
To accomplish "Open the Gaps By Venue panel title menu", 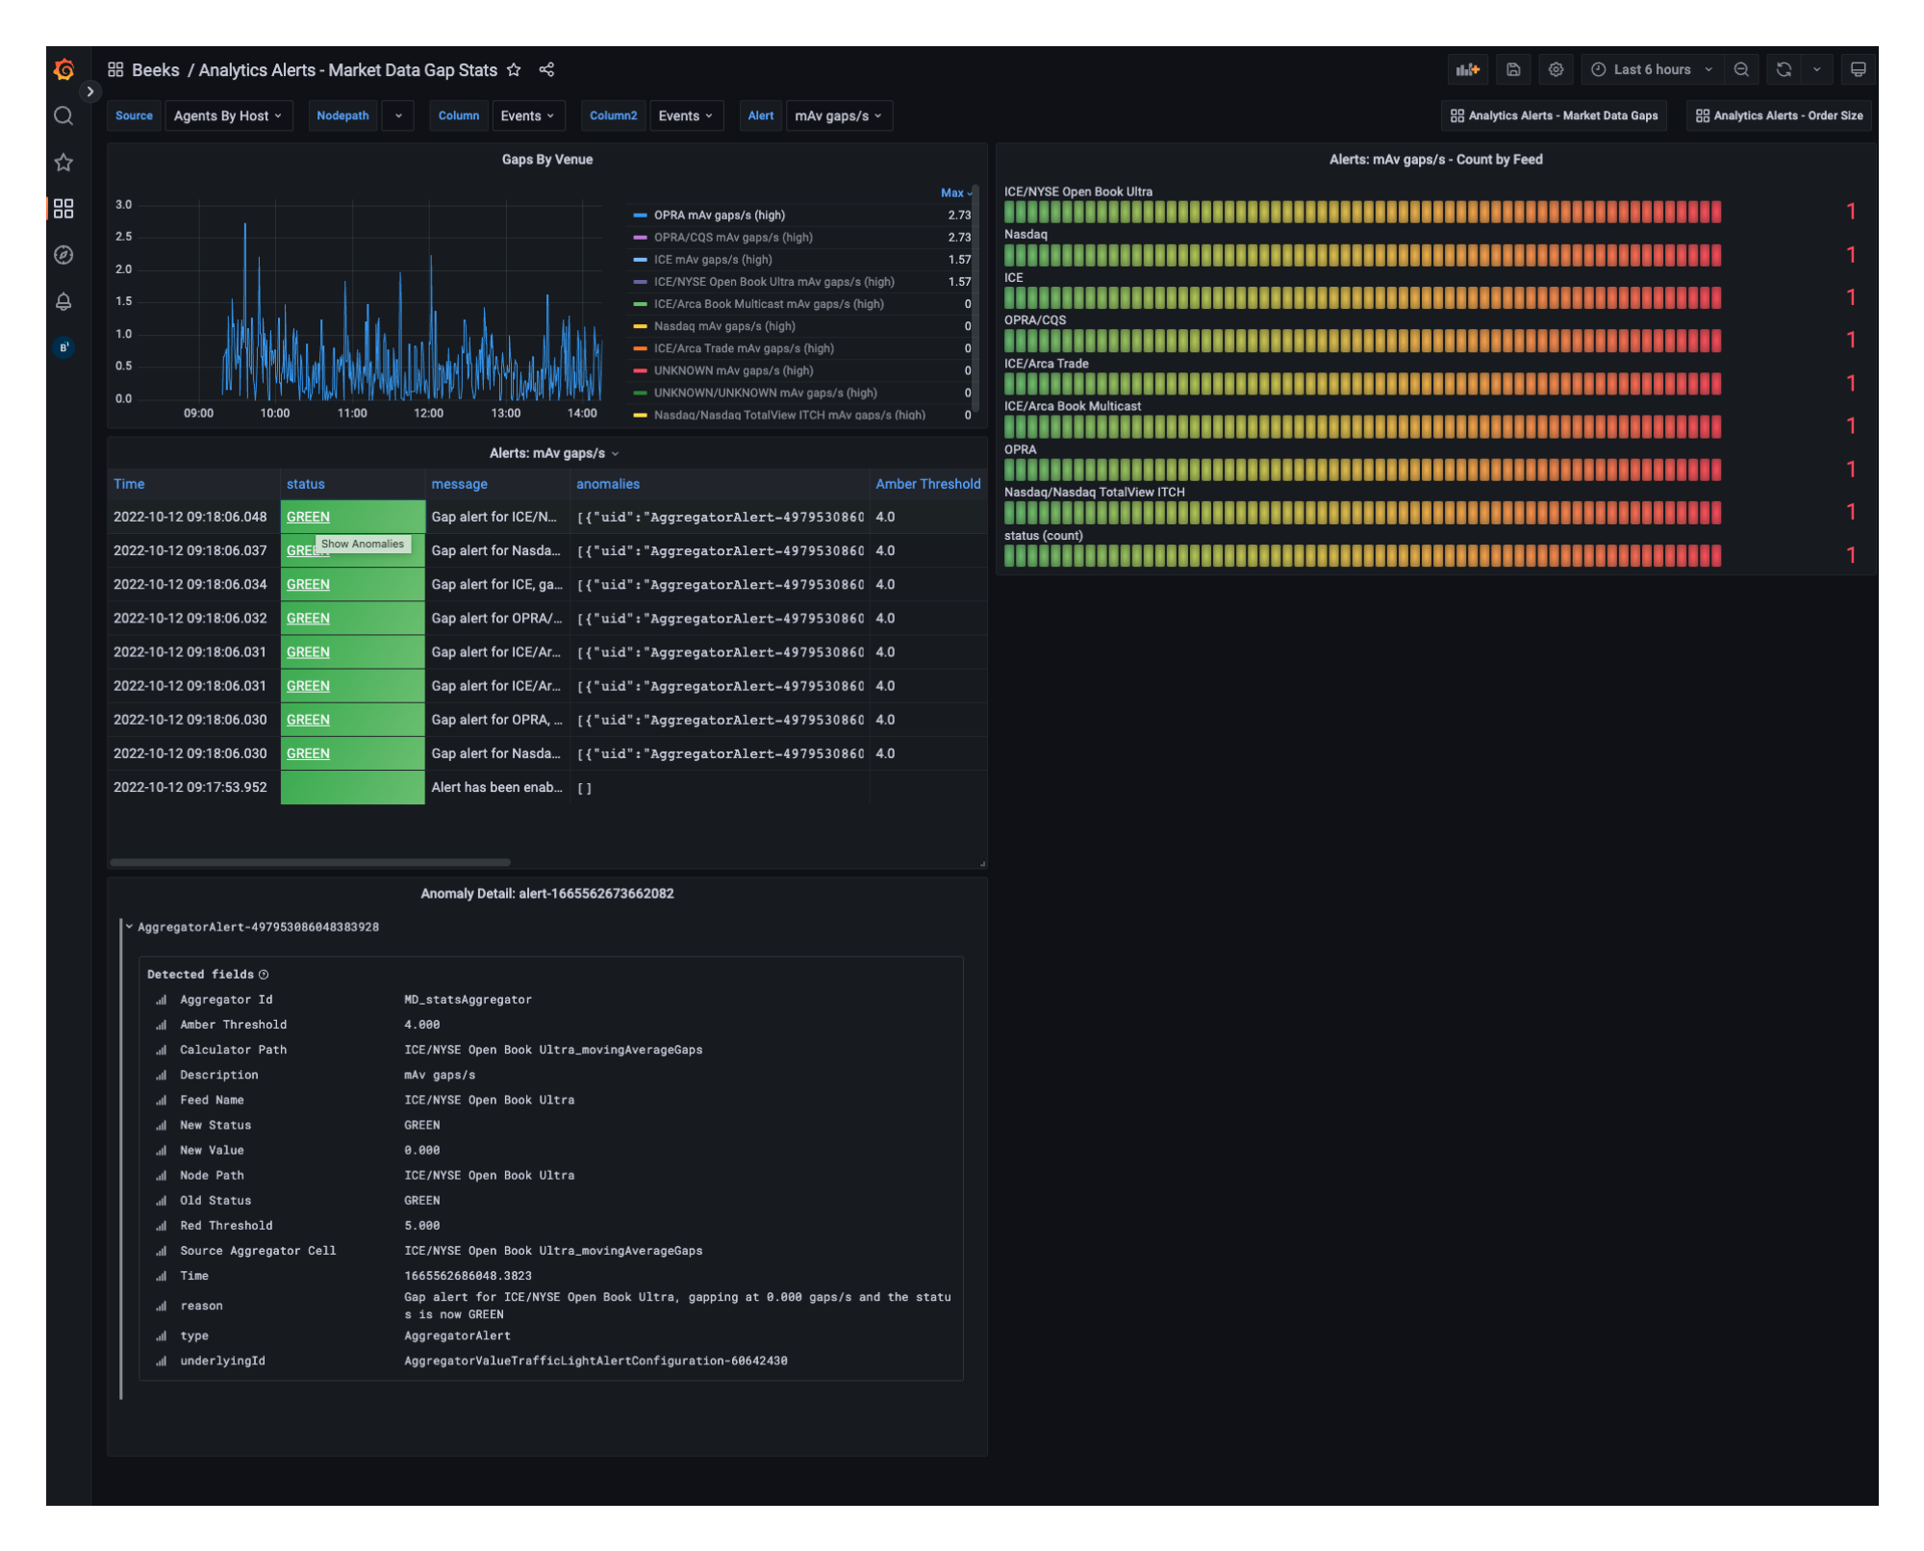I will (x=546, y=160).
